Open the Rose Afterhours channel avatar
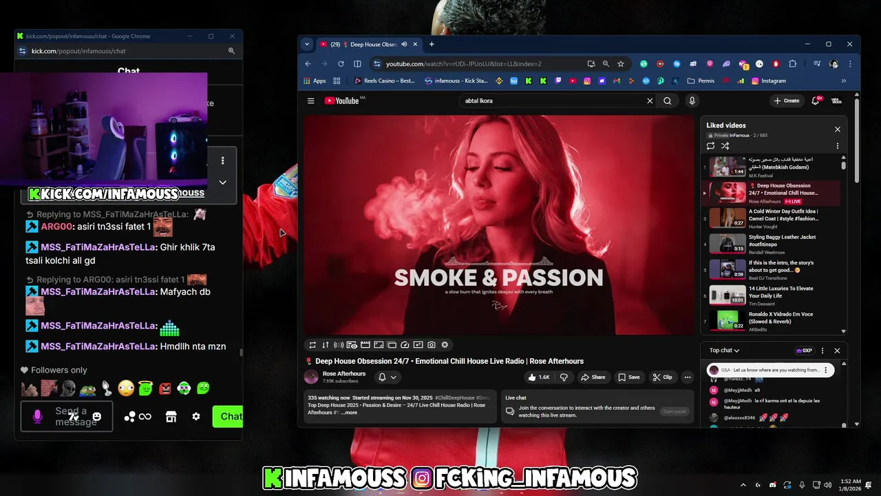Viewport: 881px width, 496px height. point(311,377)
